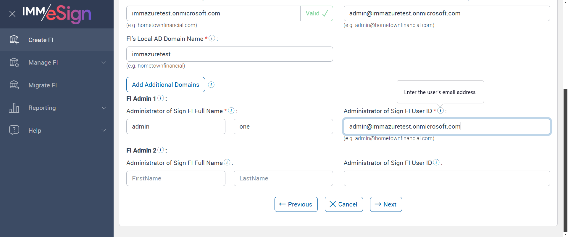Click the info icon beside FI Admin 1
568x237 pixels.
click(161, 98)
